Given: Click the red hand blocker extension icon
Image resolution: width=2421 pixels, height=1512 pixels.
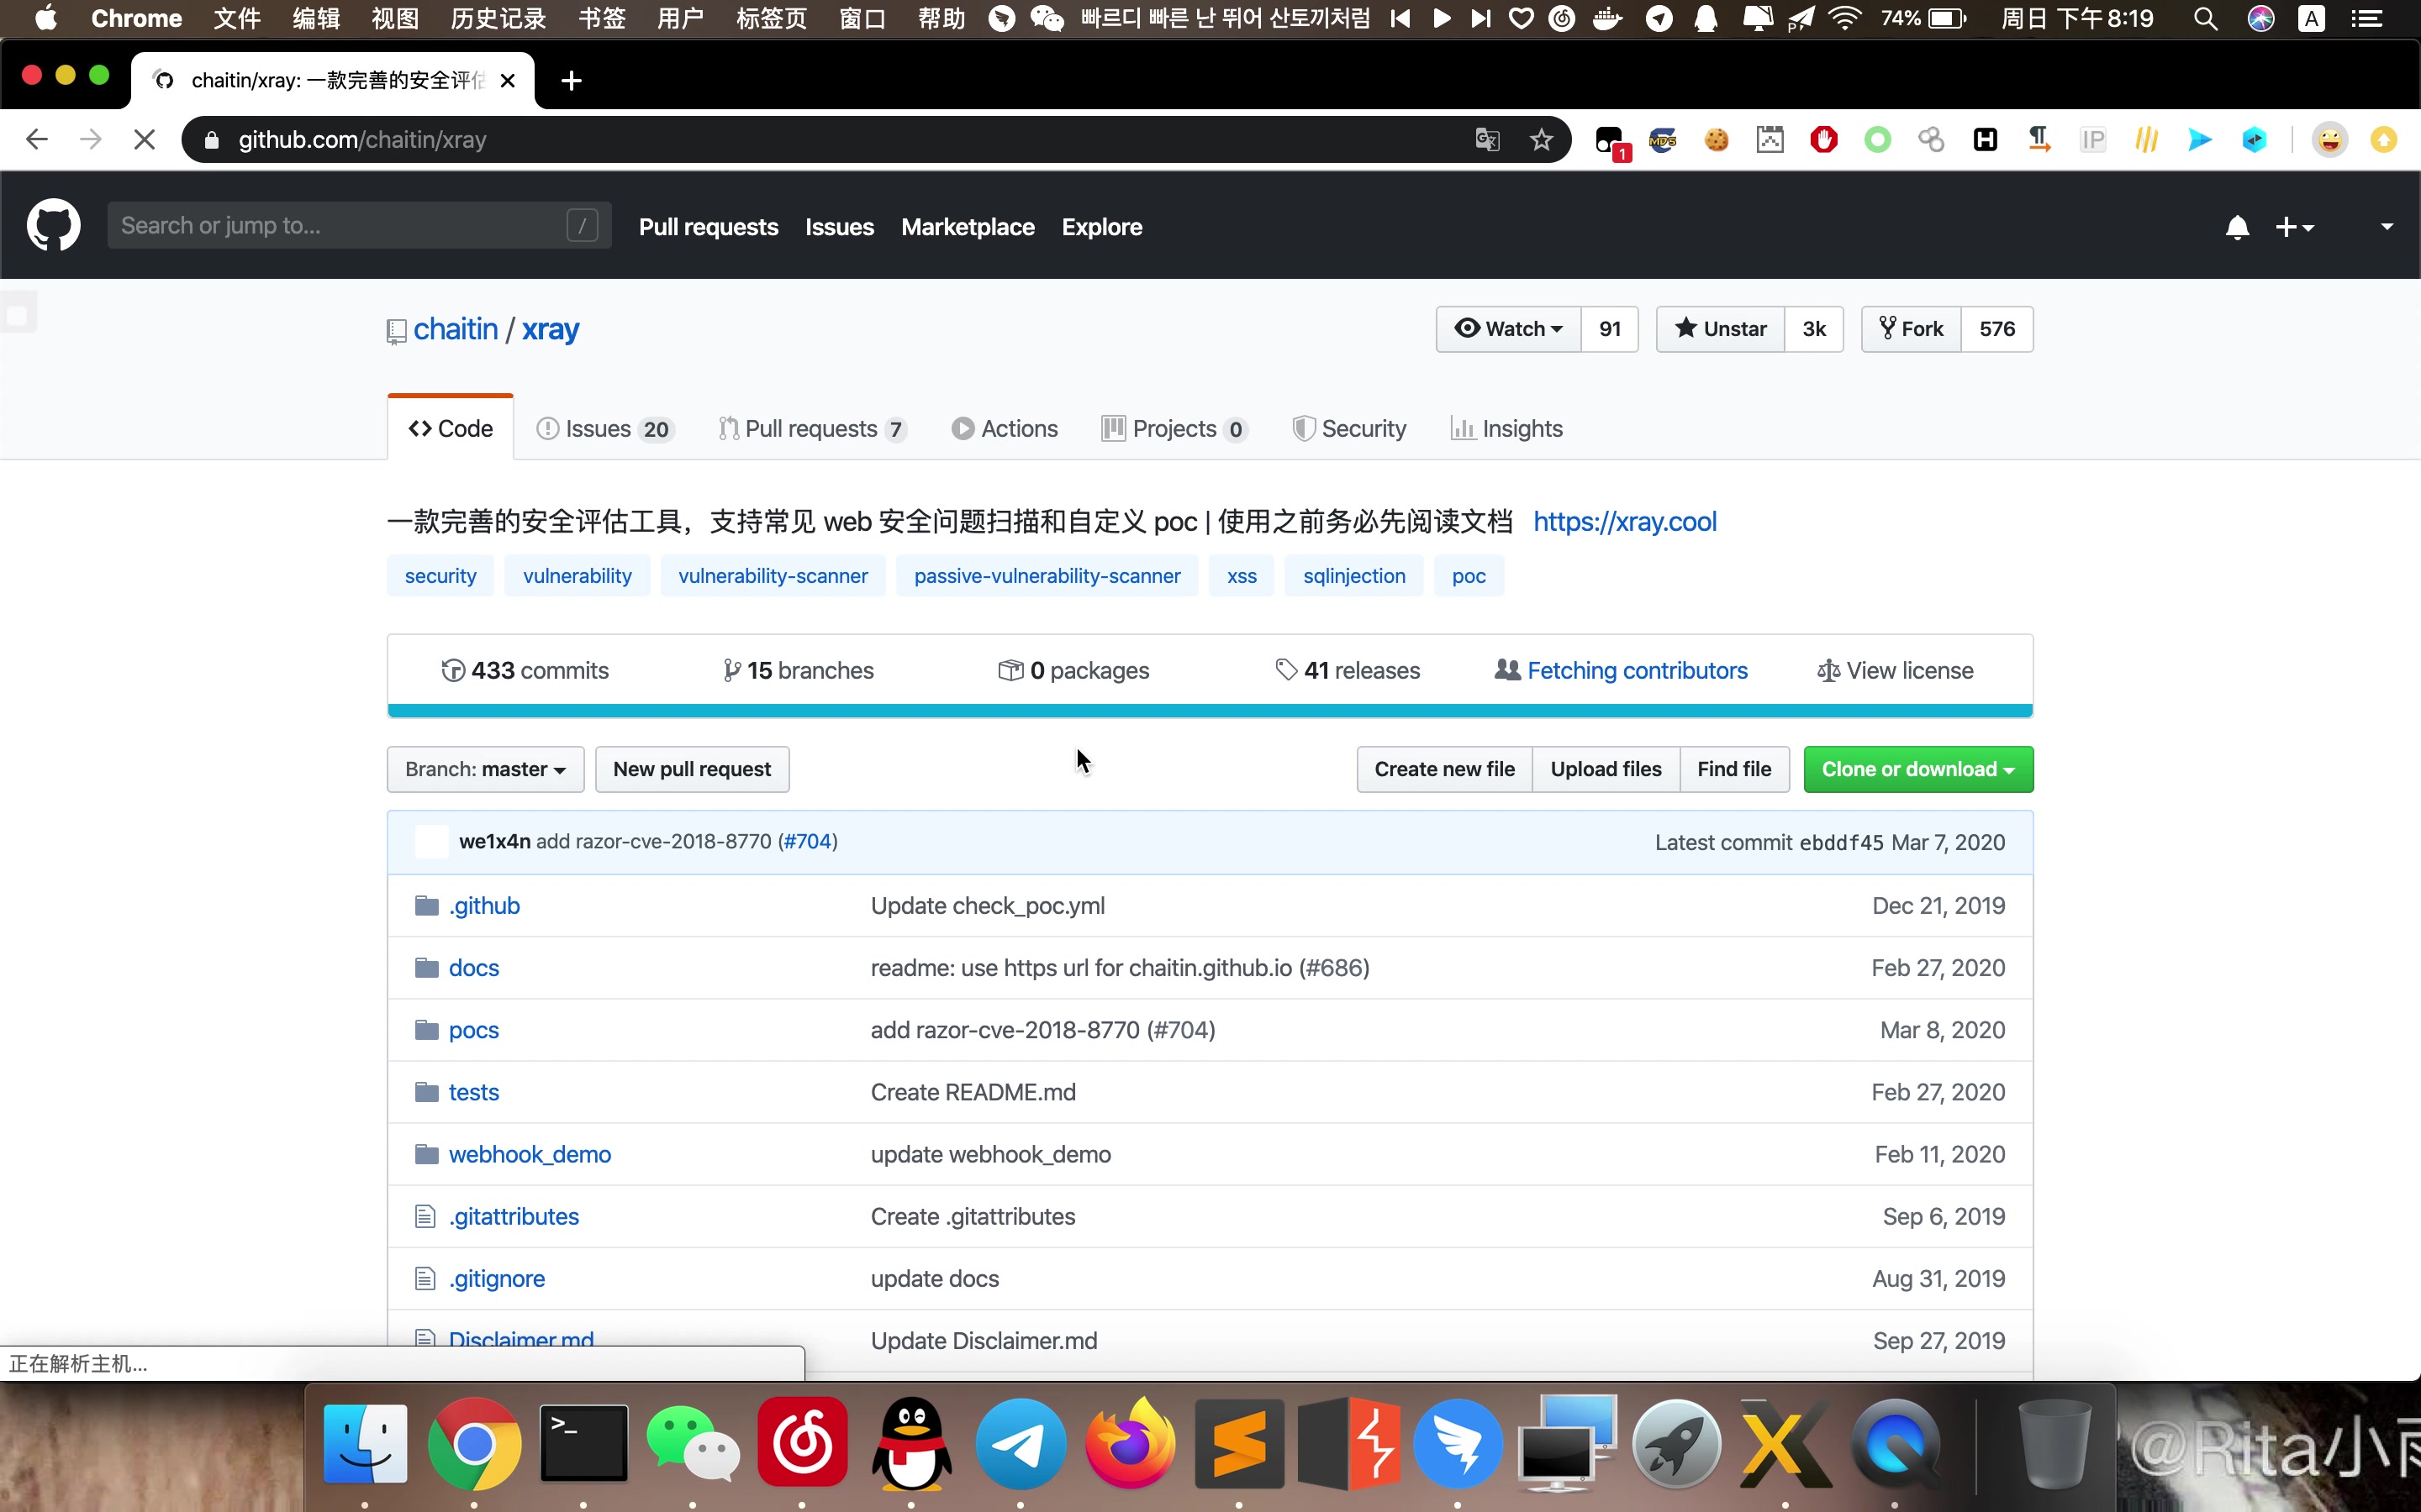Looking at the screenshot, I should [1824, 140].
